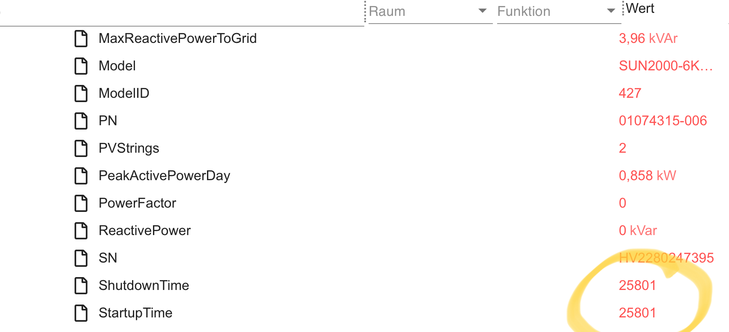Click the serial number value HV2280247395
Viewport: 729px width, 332px height.
click(x=666, y=258)
